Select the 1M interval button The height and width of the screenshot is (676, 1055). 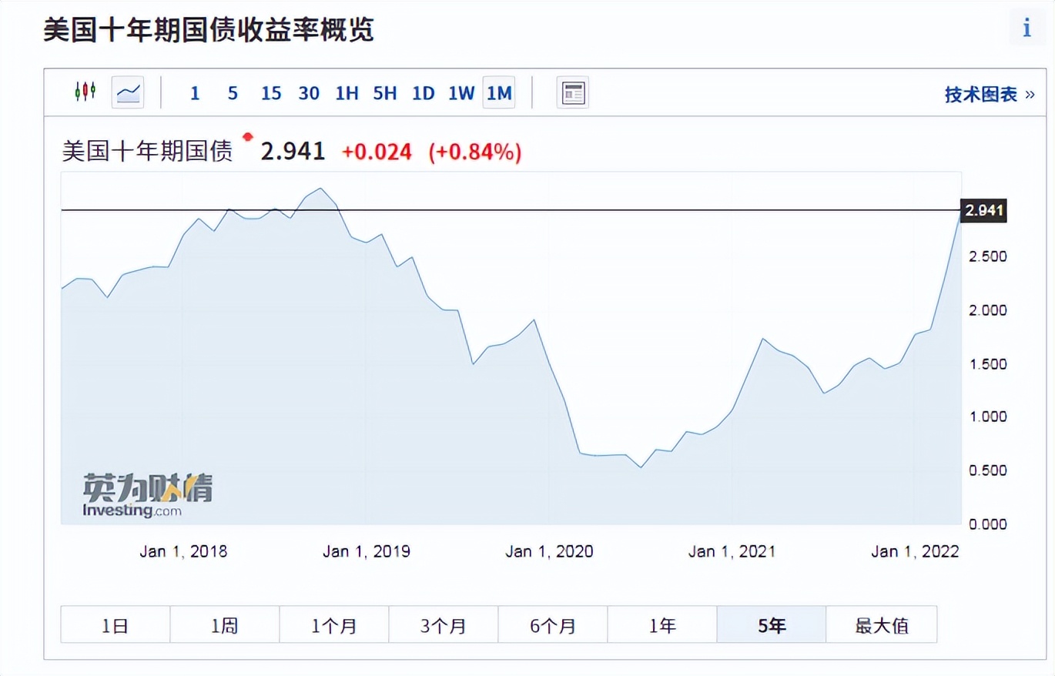[499, 93]
